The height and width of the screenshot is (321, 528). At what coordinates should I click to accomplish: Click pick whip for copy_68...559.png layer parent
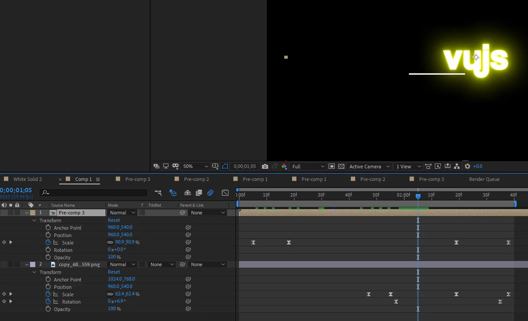point(183,264)
